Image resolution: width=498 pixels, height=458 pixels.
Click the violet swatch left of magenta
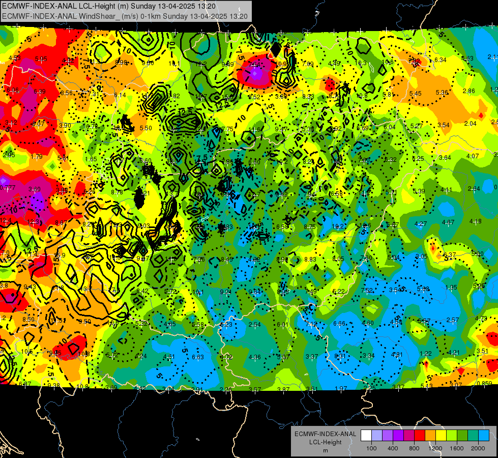coord(398,436)
